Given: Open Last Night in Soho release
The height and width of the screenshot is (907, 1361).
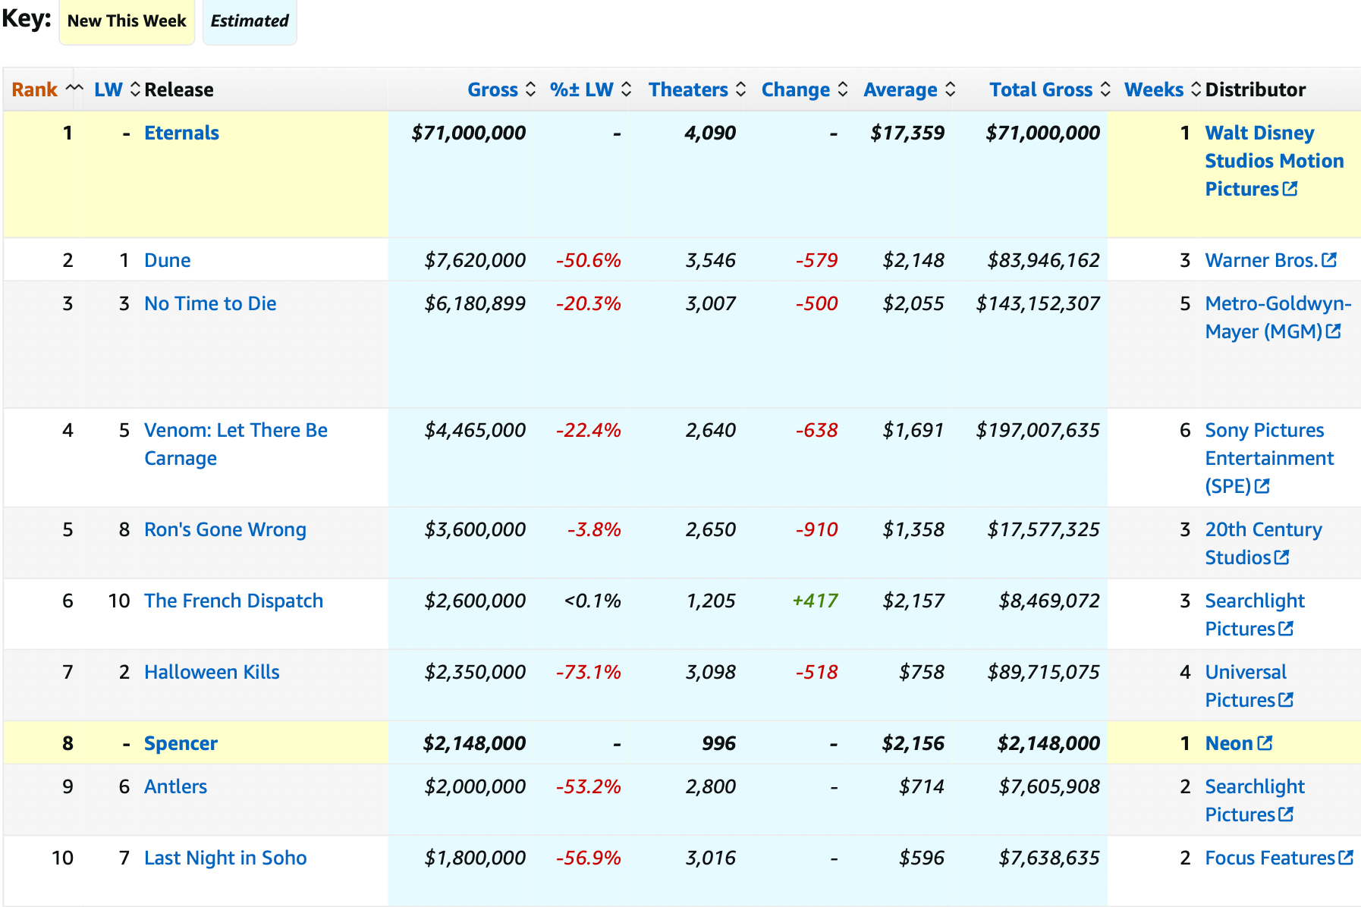Looking at the screenshot, I should [x=225, y=858].
